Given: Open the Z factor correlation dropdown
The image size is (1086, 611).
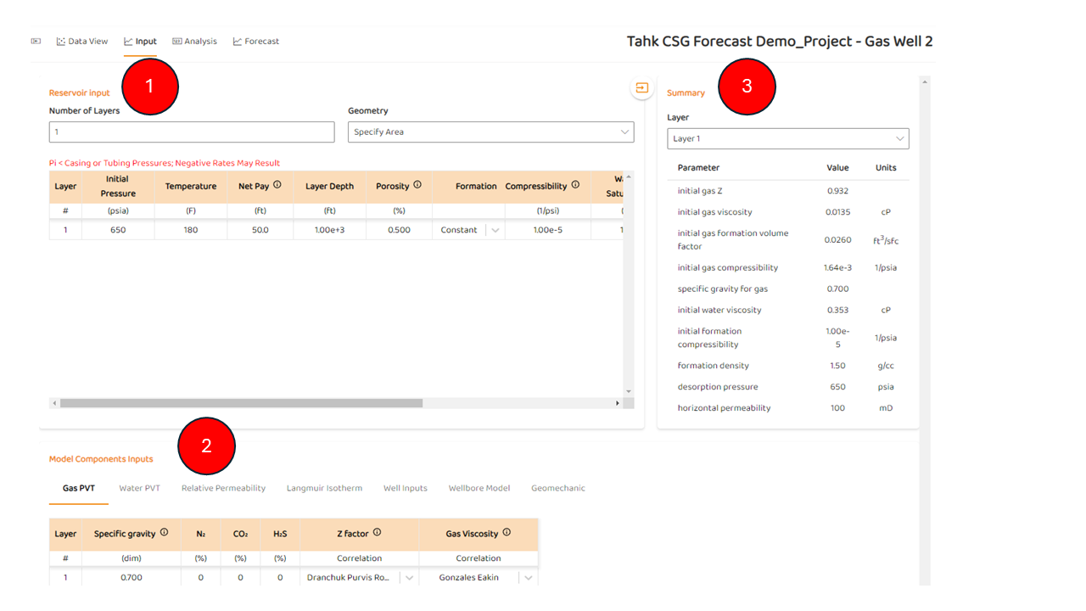Looking at the screenshot, I should (x=409, y=578).
